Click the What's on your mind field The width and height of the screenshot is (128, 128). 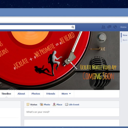(72, 112)
